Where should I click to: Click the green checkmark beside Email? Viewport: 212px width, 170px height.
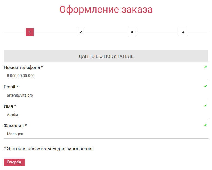coord(205,87)
